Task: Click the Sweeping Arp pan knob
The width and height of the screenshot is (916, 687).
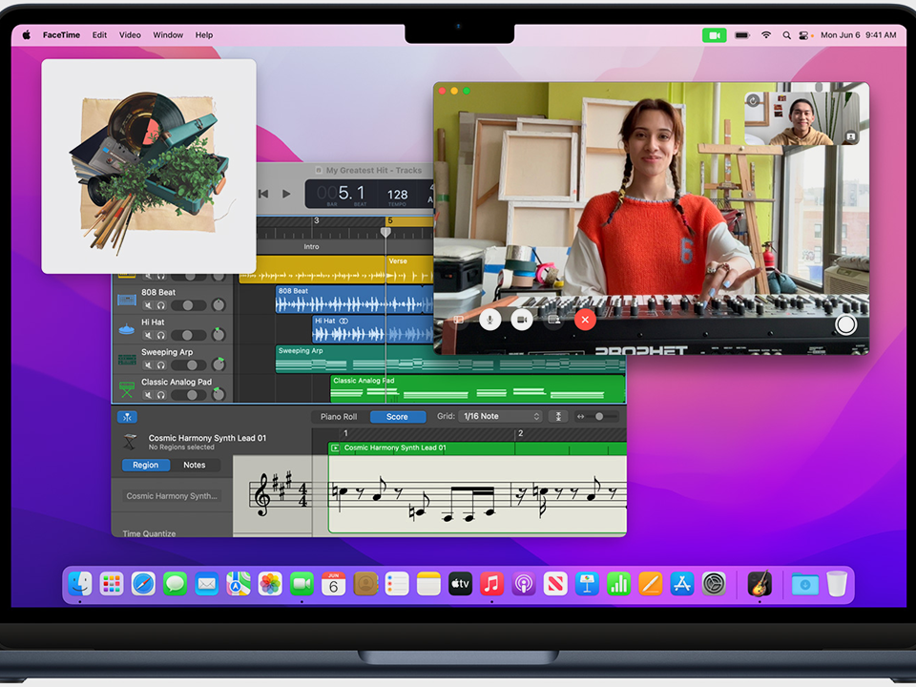Action: click(219, 364)
